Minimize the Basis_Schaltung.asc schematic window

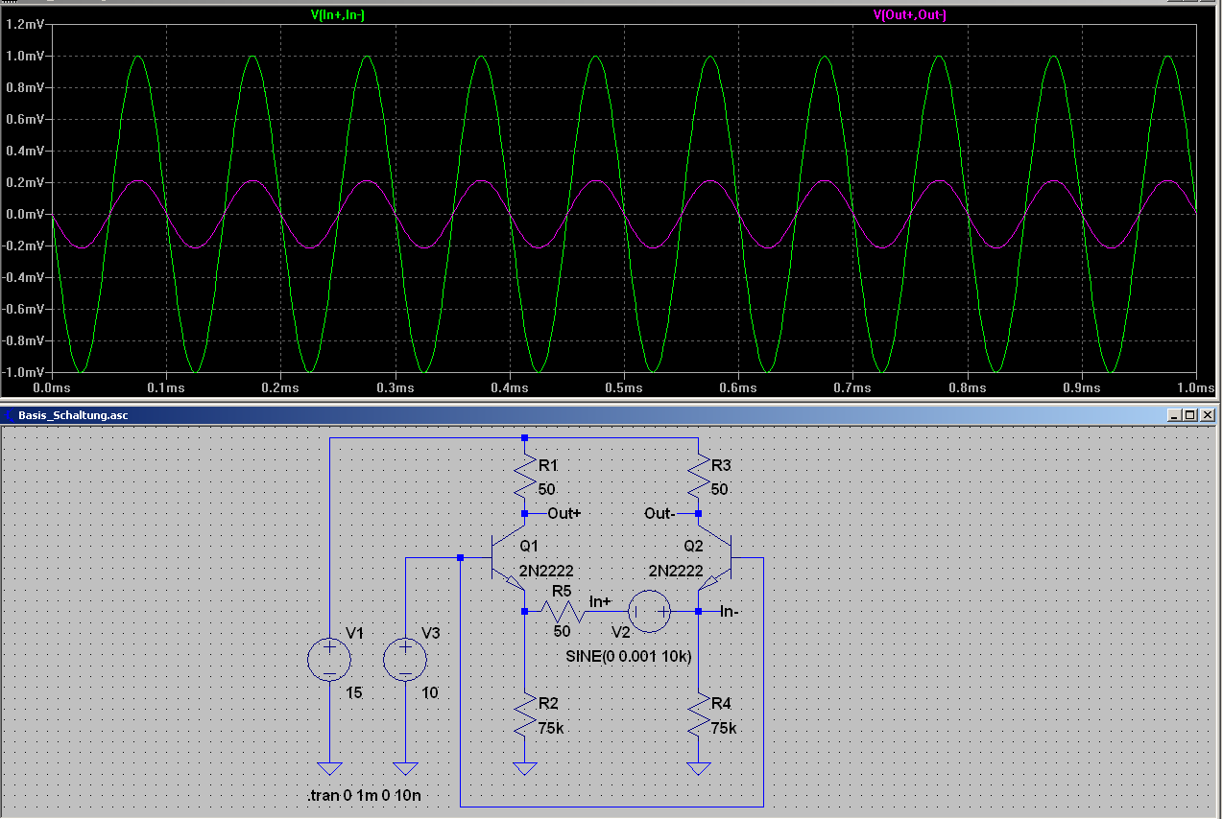(x=1175, y=415)
